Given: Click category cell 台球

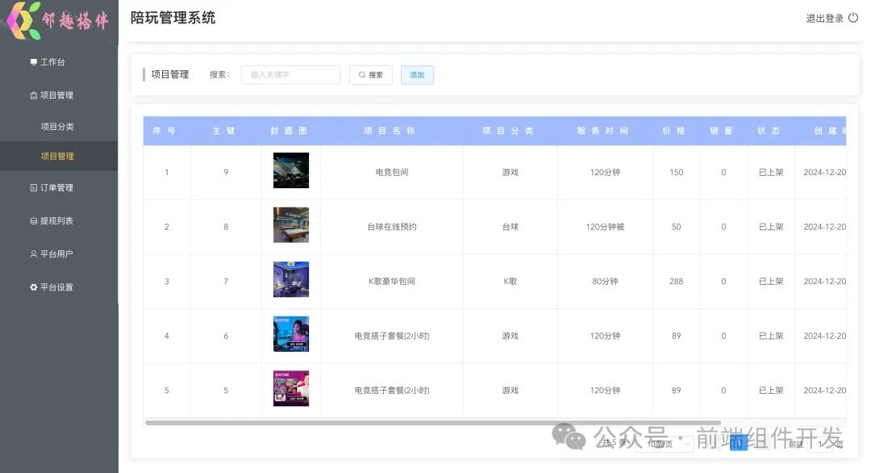Looking at the screenshot, I should point(511,227).
